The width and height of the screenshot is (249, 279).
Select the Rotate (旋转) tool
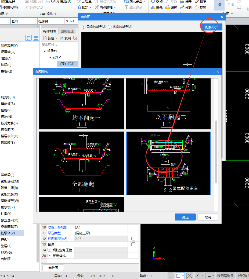200,8
